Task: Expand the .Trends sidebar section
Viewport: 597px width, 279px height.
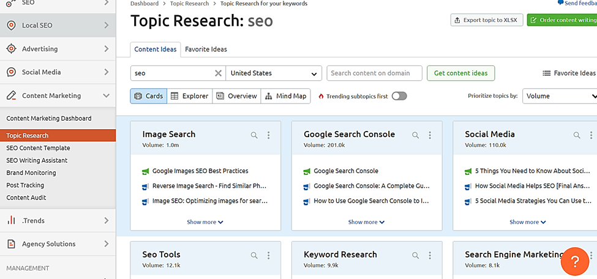Action: point(106,220)
